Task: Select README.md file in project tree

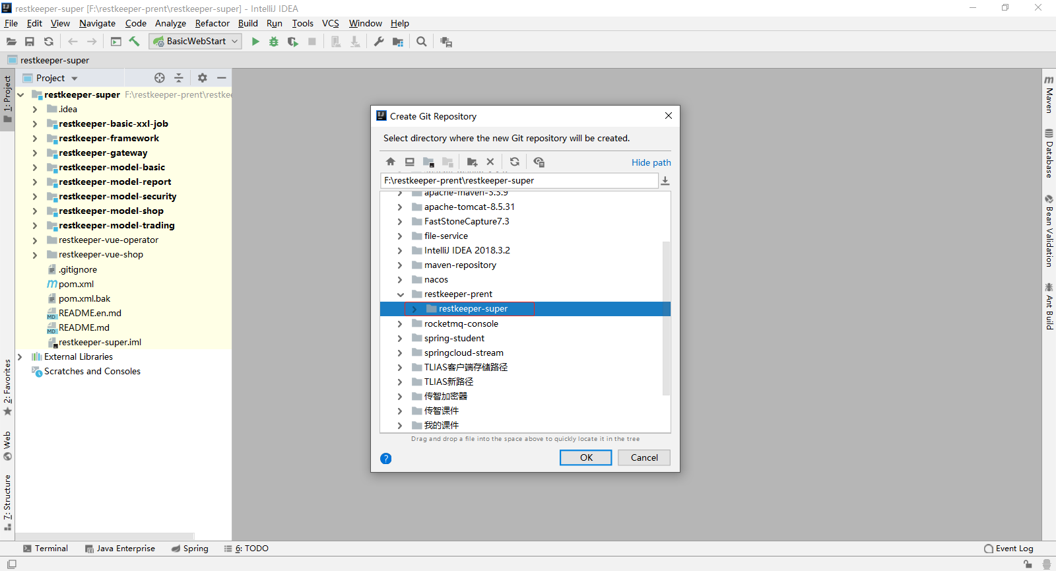Action: [84, 328]
